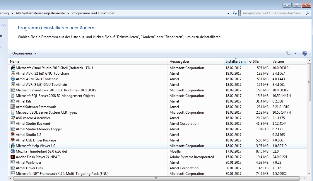The image size is (313, 181).
Task: Click the Microsoft Help Viewer 1.0 icon
Action: 13,146
